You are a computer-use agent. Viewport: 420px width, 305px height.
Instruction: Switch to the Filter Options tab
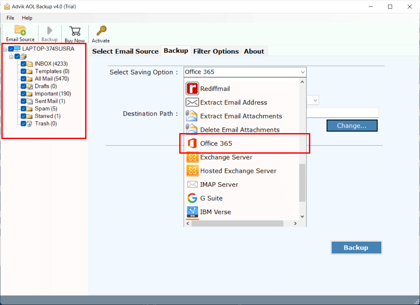216,51
